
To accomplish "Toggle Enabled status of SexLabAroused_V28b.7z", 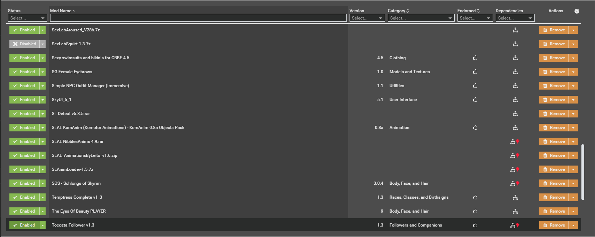I will coord(24,30).
